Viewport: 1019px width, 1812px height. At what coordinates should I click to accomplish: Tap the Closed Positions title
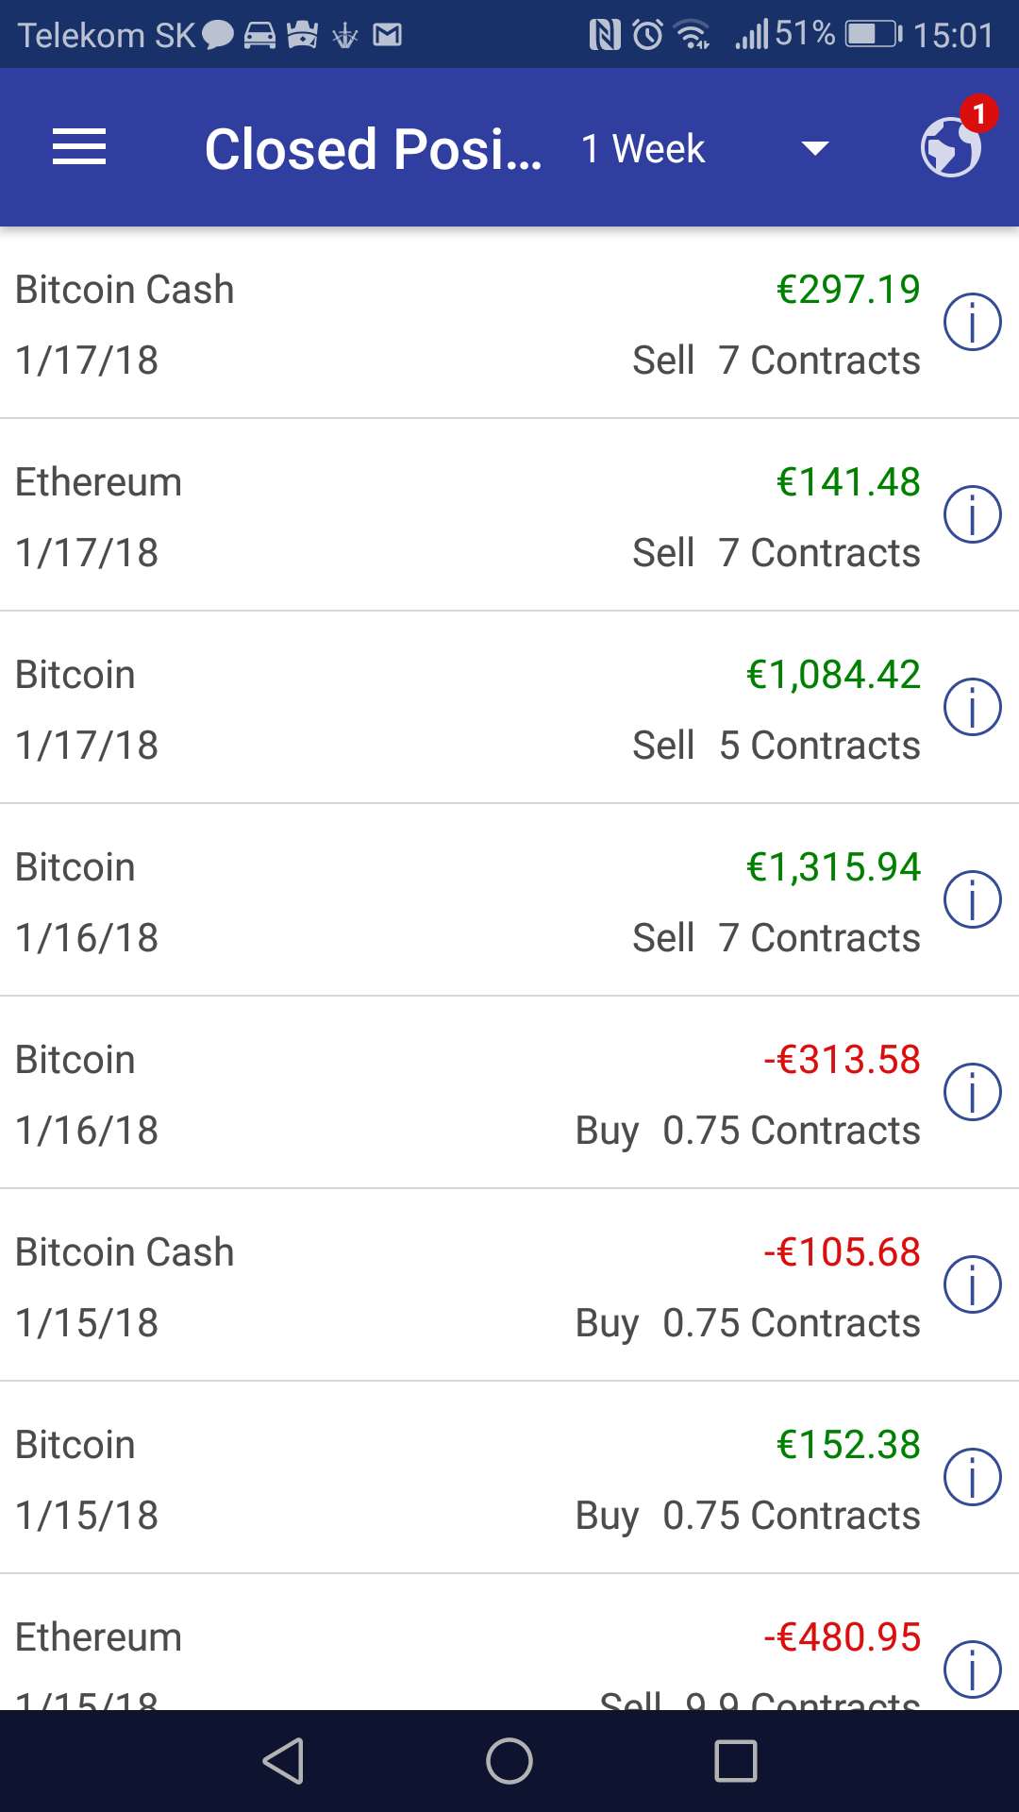click(373, 149)
